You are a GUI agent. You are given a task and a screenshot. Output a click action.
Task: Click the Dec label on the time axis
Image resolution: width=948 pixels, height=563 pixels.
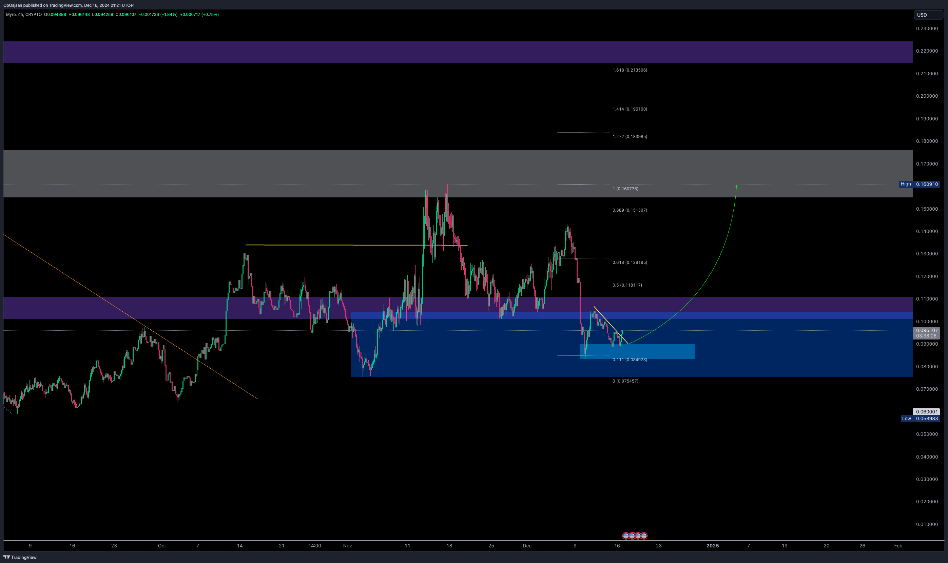(x=527, y=546)
